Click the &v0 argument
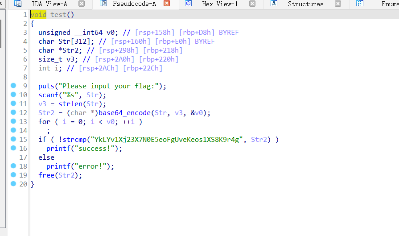The width and height of the screenshot is (399, 236). tap(197, 113)
